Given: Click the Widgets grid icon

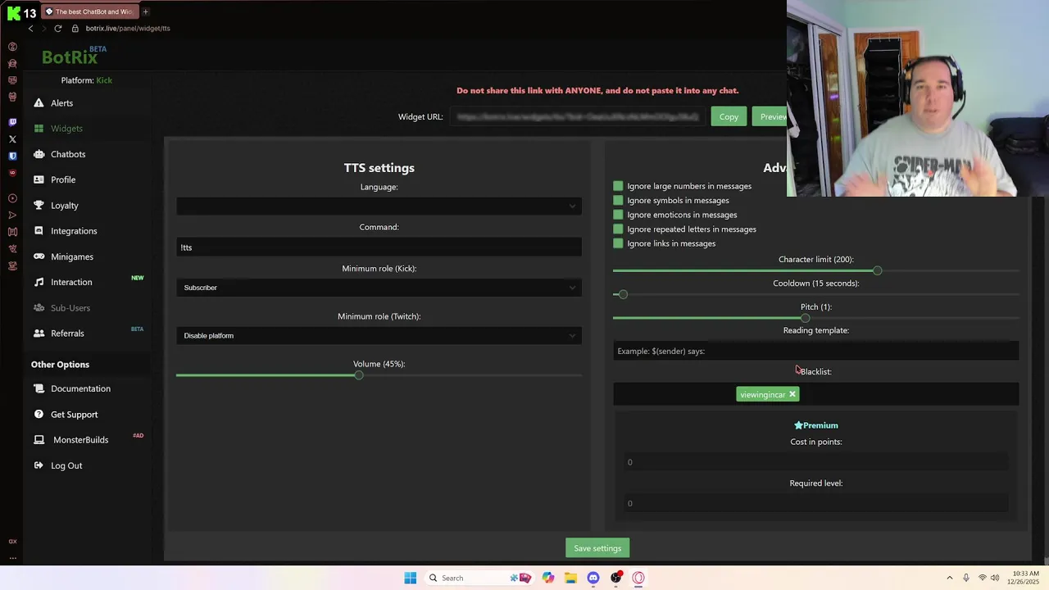Looking at the screenshot, I should (39, 129).
